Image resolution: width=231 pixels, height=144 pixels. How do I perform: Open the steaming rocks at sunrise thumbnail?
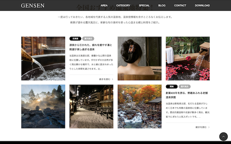[x=43, y=106]
